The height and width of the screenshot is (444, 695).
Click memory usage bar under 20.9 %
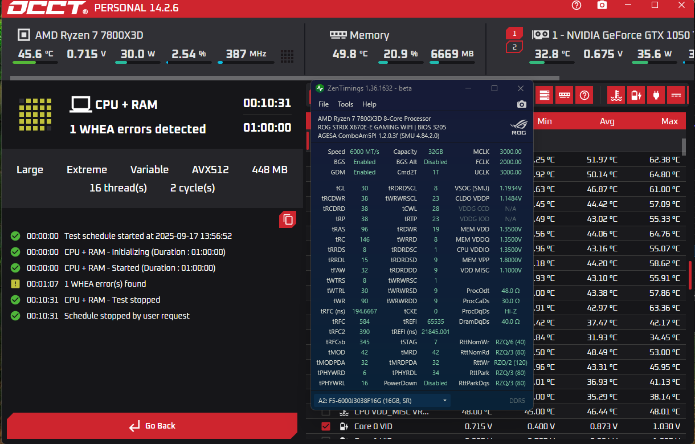coord(402,63)
